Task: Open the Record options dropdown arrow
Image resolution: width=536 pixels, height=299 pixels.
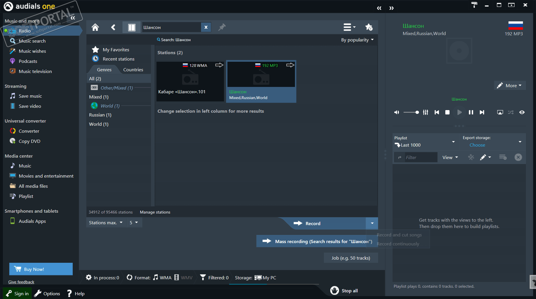Action: 372,223
